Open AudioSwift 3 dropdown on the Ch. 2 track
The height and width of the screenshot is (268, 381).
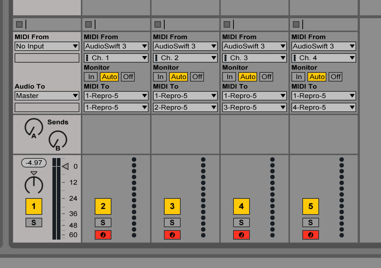point(185,46)
